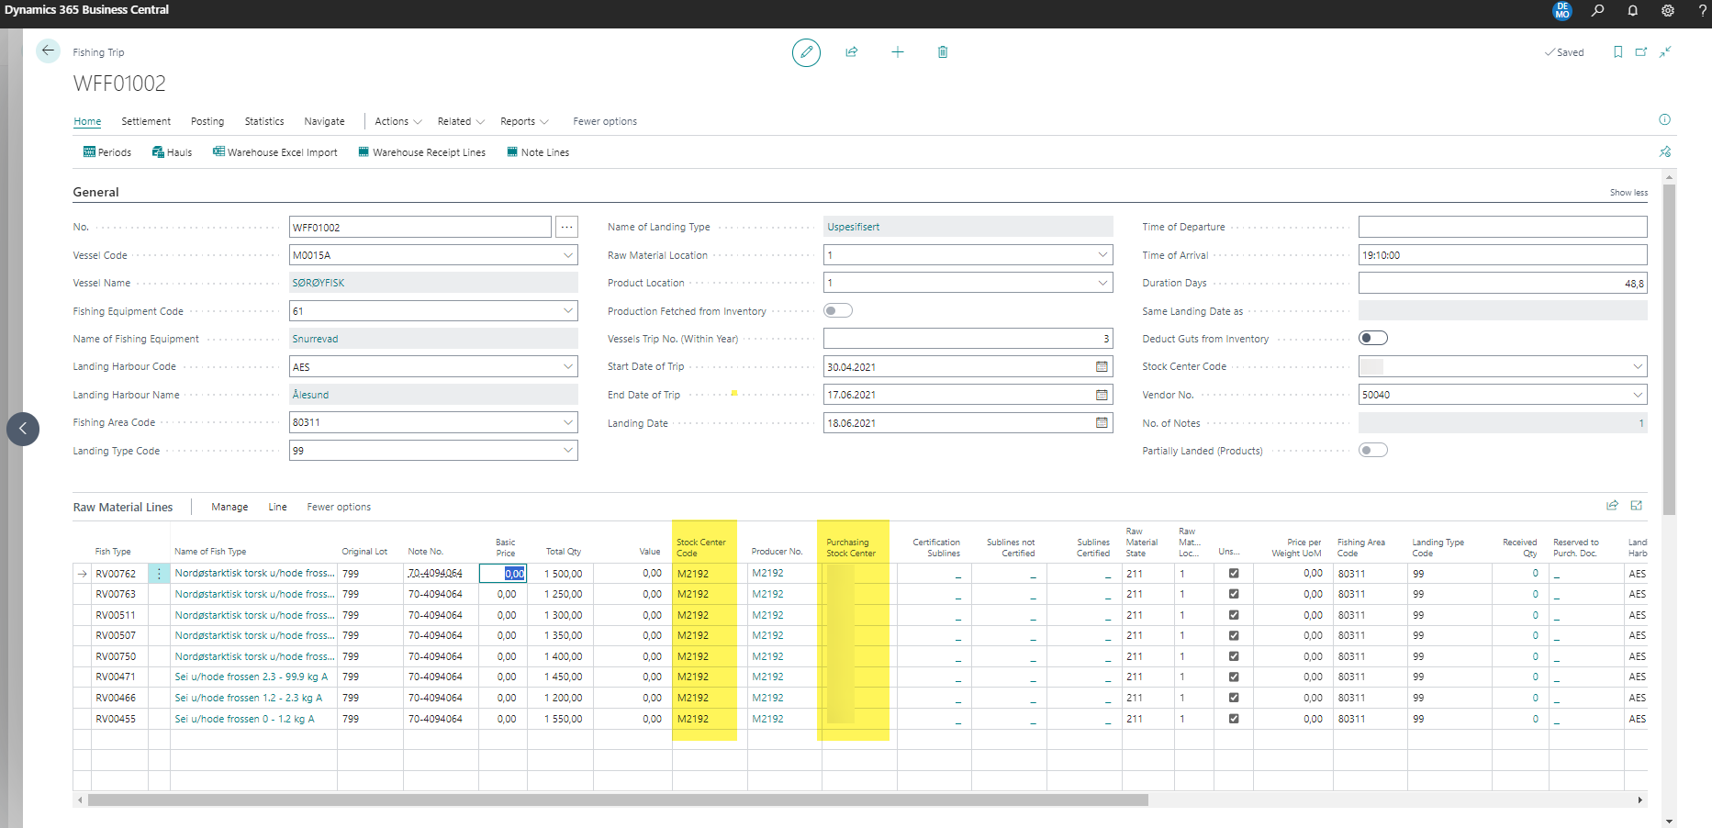Open the bookmark icon near Saved
The height and width of the screenshot is (828, 1712).
[x=1617, y=52]
